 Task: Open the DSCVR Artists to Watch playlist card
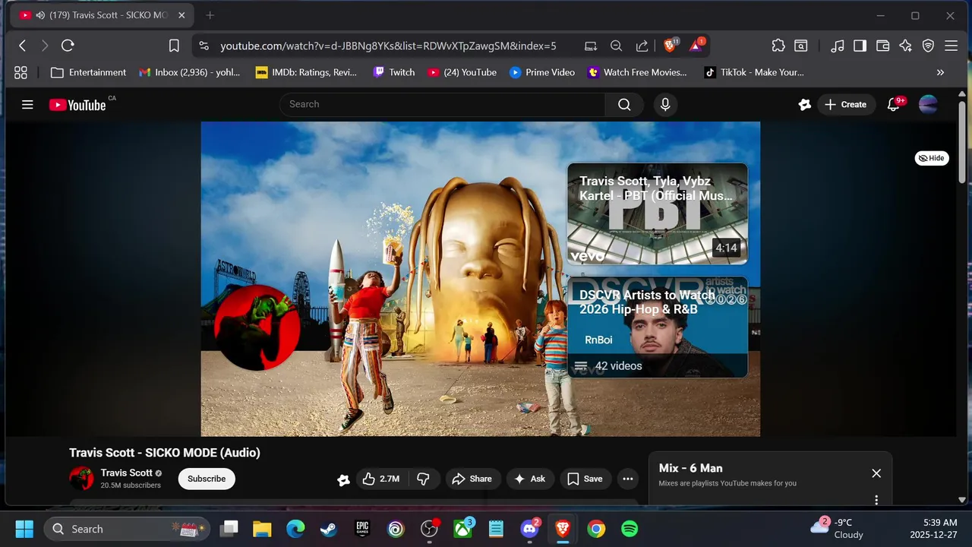click(658, 327)
